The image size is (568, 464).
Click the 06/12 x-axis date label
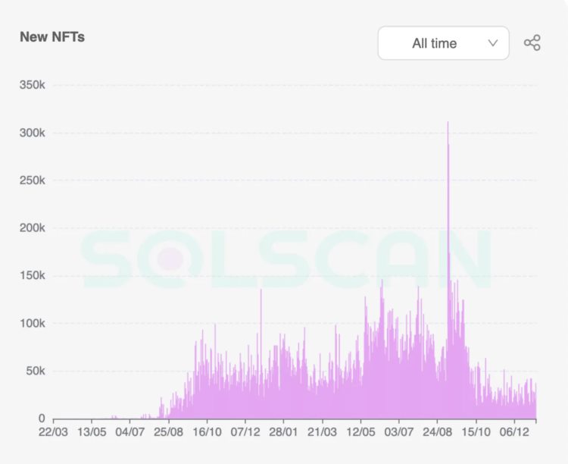(x=514, y=432)
